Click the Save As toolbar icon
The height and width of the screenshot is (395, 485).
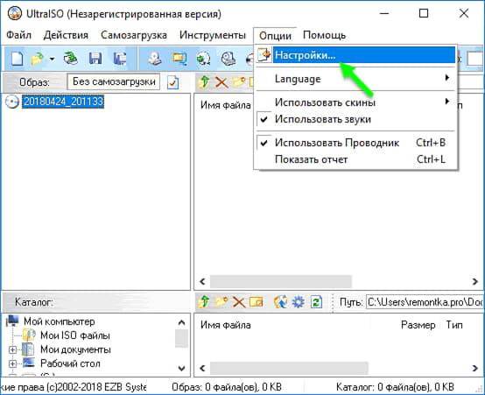(x=120, y=59)
